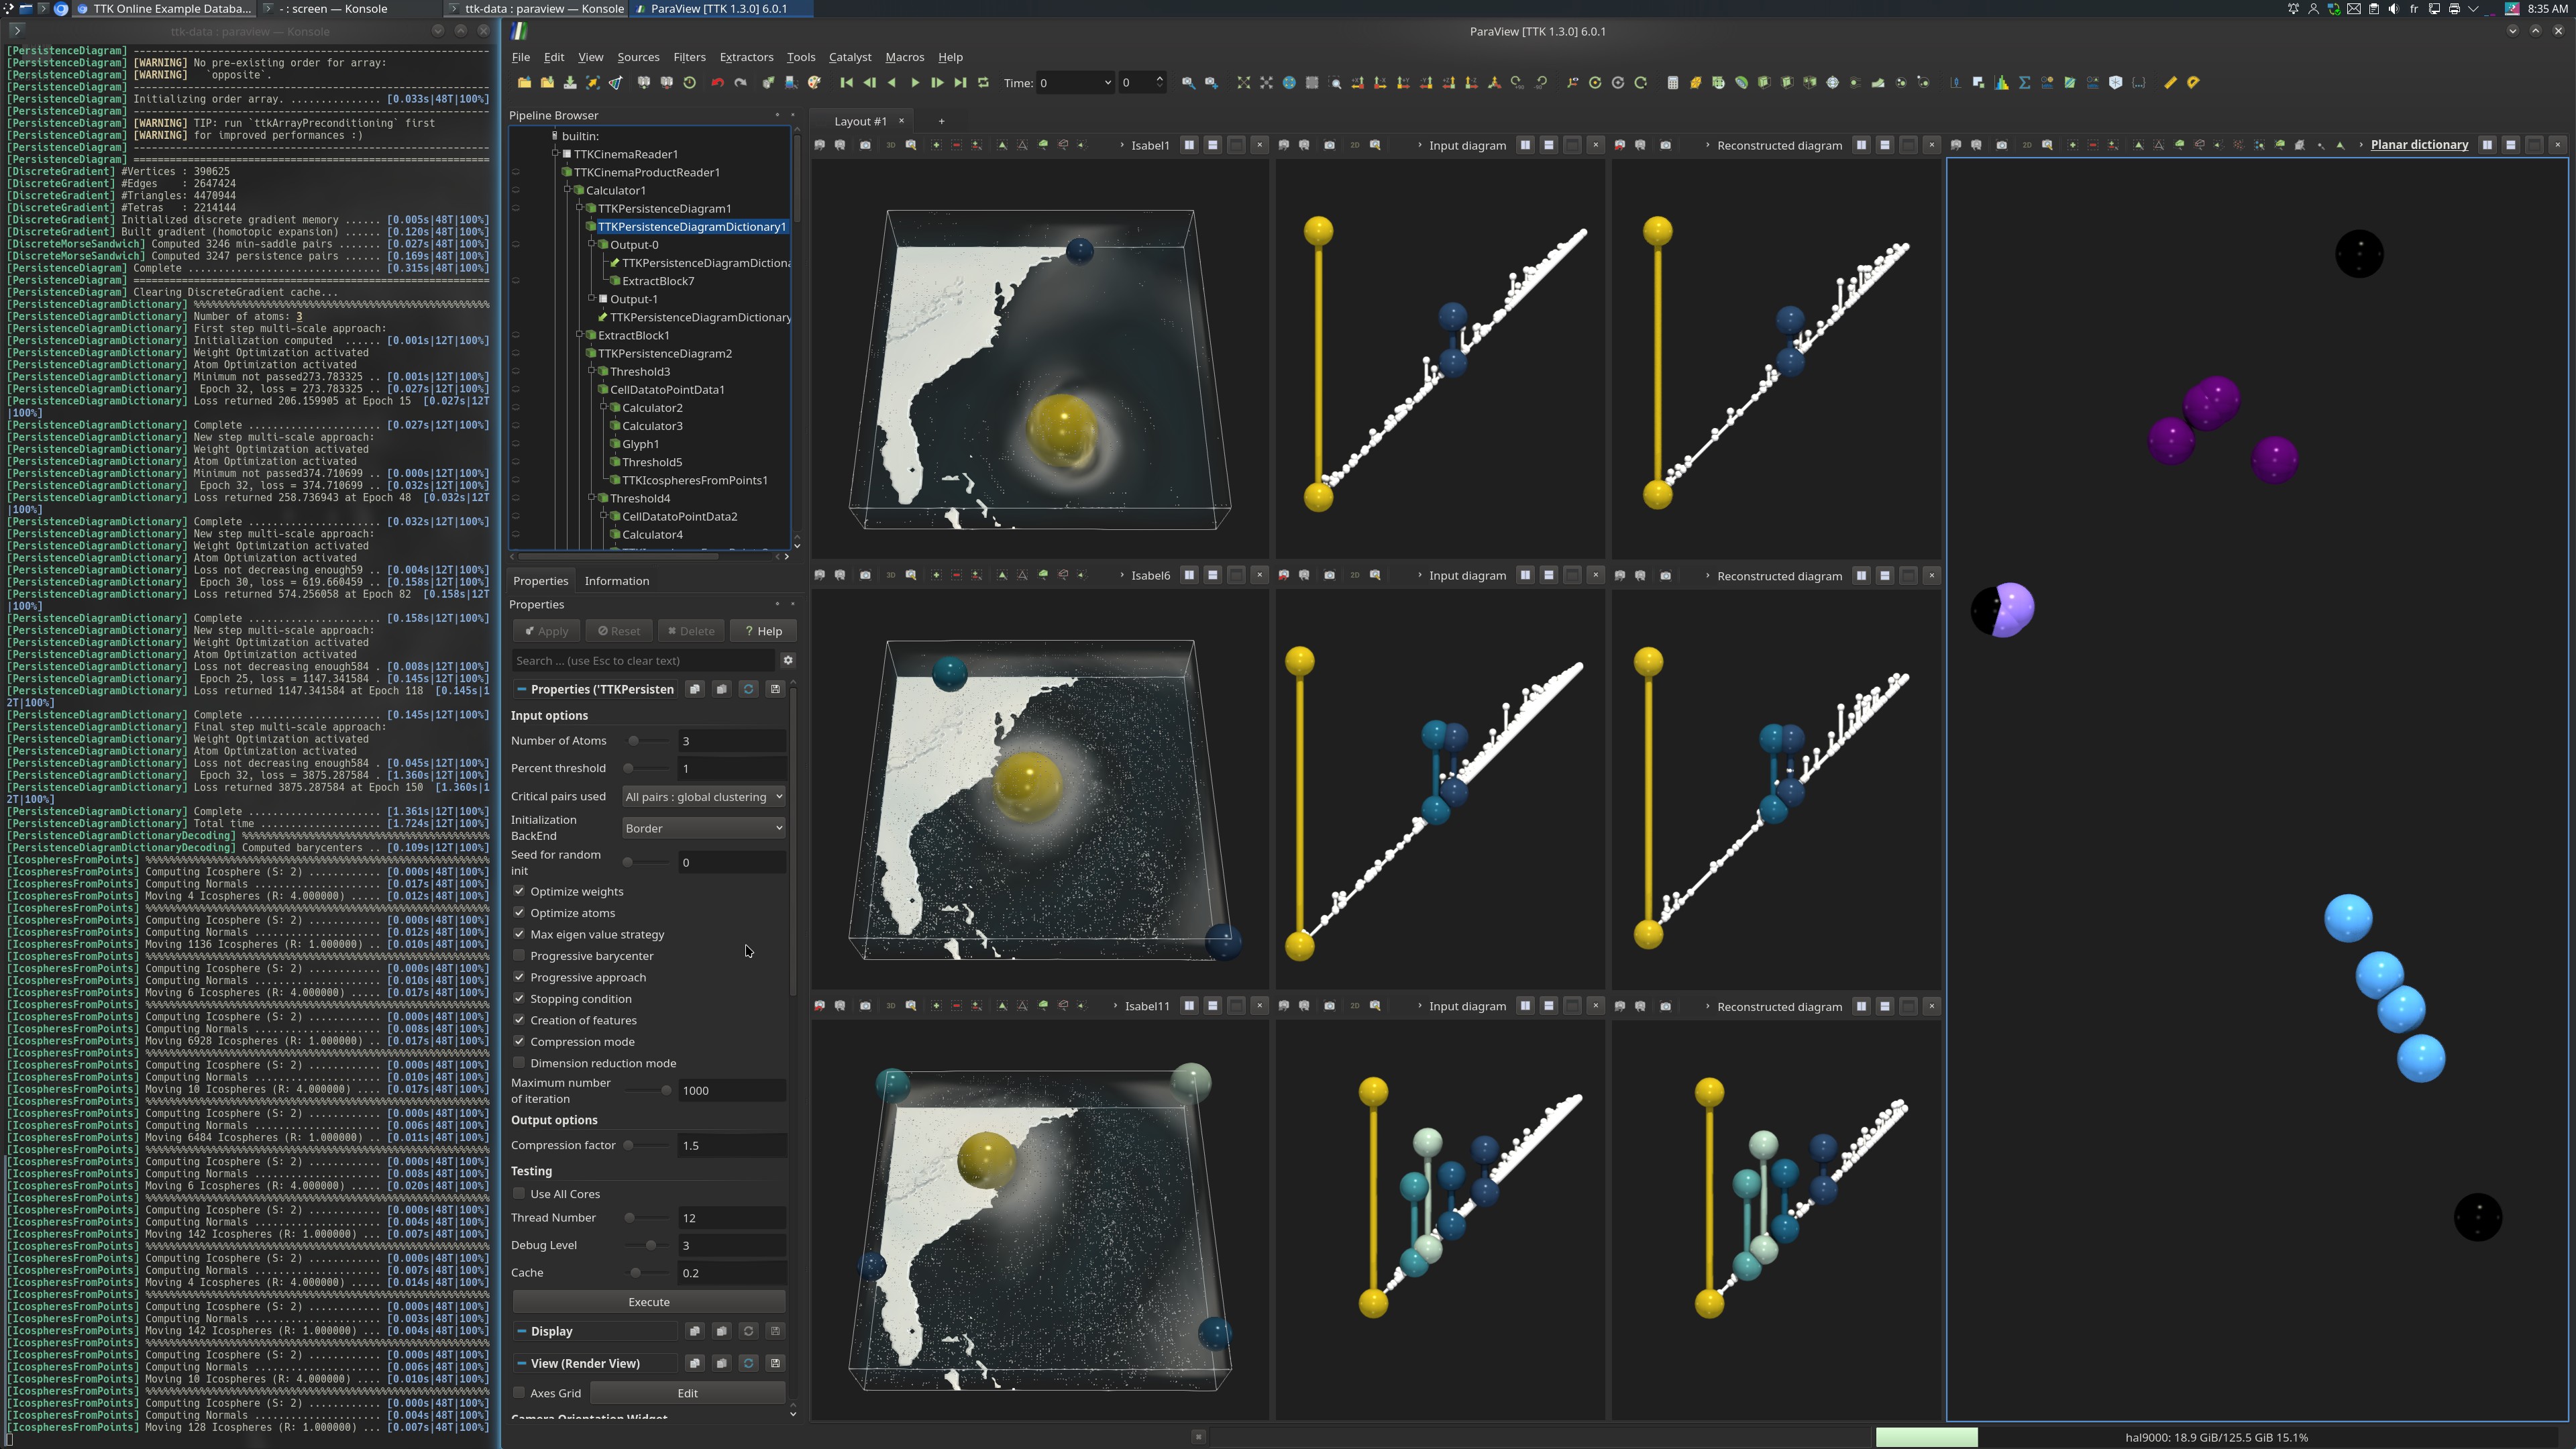Viewport: 2576px width, 1449px height.
Task: Rotate view 90 degrees clockwise
Action: coord(1517,83)
